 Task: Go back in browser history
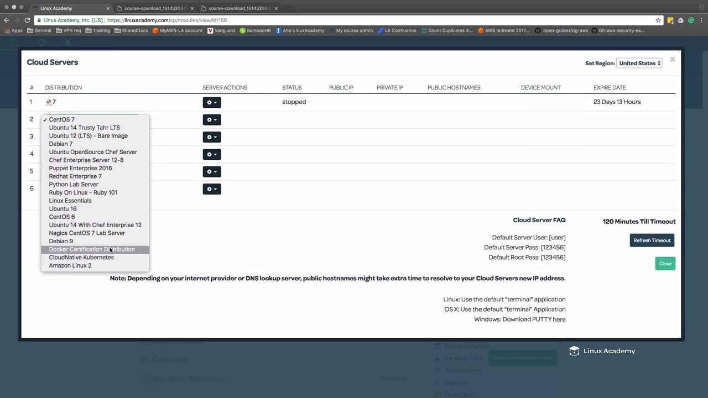click(7, 20)
